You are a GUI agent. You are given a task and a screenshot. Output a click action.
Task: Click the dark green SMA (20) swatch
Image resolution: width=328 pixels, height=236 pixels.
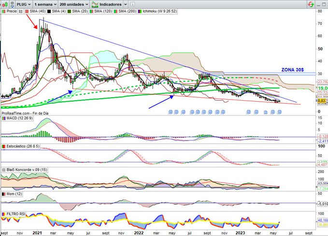tap(69, 11)
